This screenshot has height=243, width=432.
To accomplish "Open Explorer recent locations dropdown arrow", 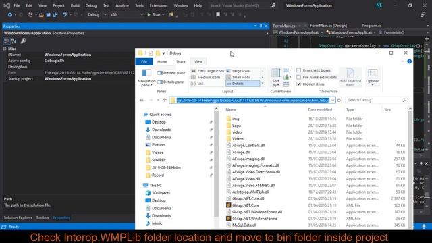I will [158, 100].
